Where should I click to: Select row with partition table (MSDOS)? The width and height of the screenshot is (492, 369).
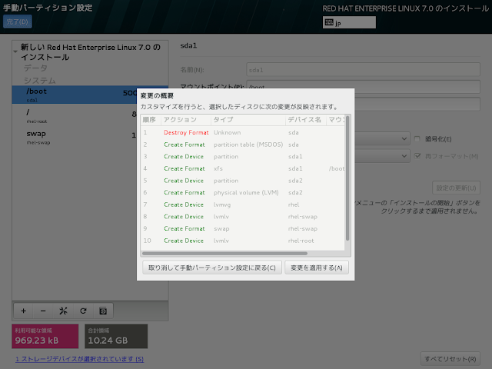[243, 145]
